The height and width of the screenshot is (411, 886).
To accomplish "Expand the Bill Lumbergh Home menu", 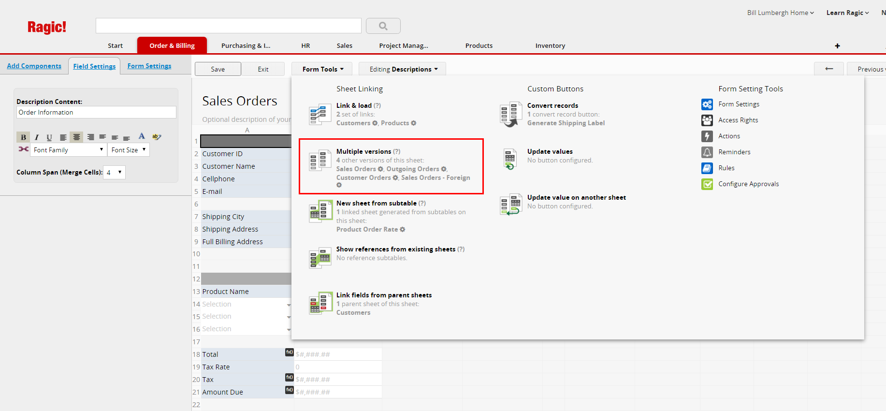I will (x=780, y=13).
